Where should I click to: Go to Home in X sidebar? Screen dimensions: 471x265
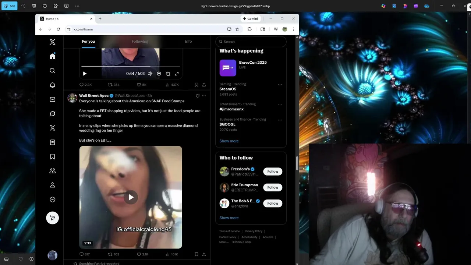(52, 56)
